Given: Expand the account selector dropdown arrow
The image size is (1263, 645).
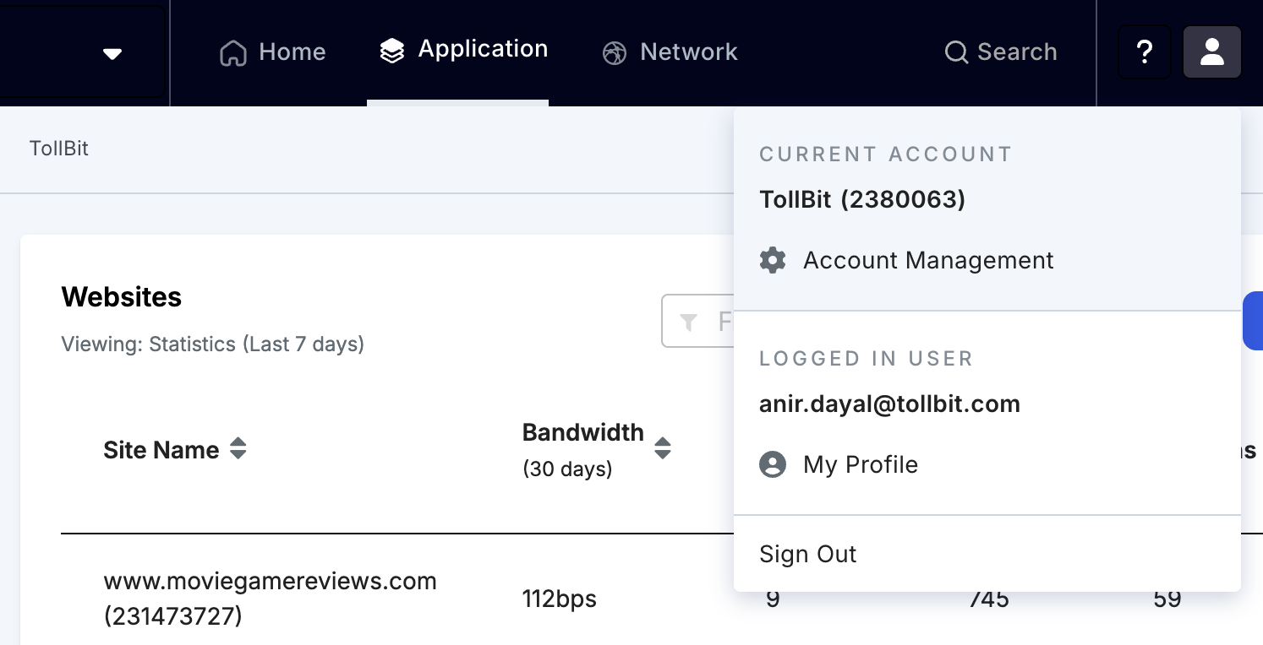Looking at the screenshot, I should click(x=112, y=54).
